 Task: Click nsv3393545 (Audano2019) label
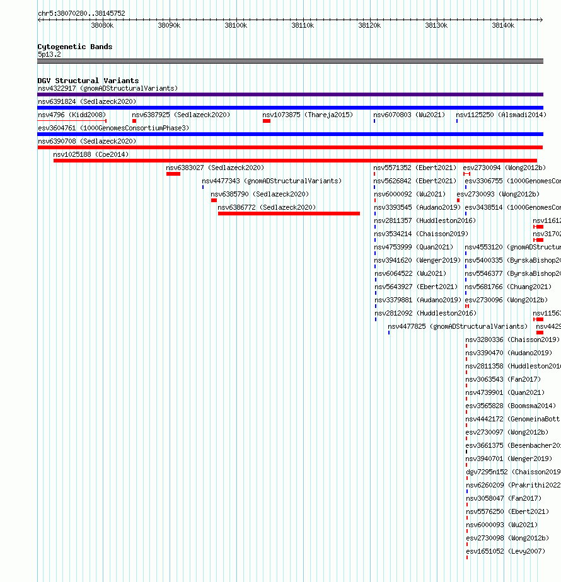coord(417,207)
